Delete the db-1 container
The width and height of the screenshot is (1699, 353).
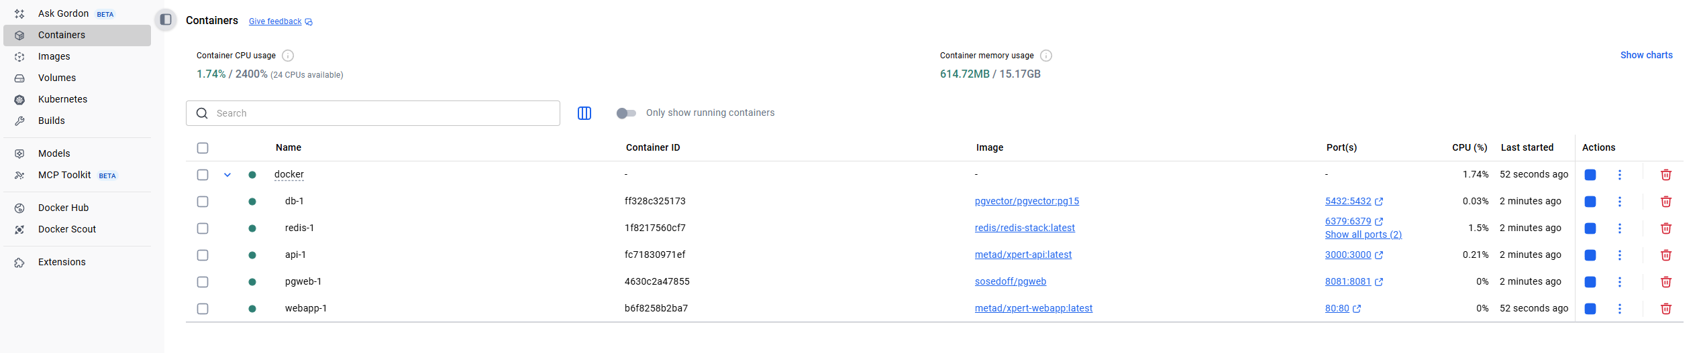point(1666,202)
